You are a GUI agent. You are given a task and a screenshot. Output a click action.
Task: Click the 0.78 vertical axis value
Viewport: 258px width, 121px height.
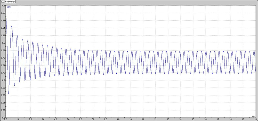[x=3, y=50]
